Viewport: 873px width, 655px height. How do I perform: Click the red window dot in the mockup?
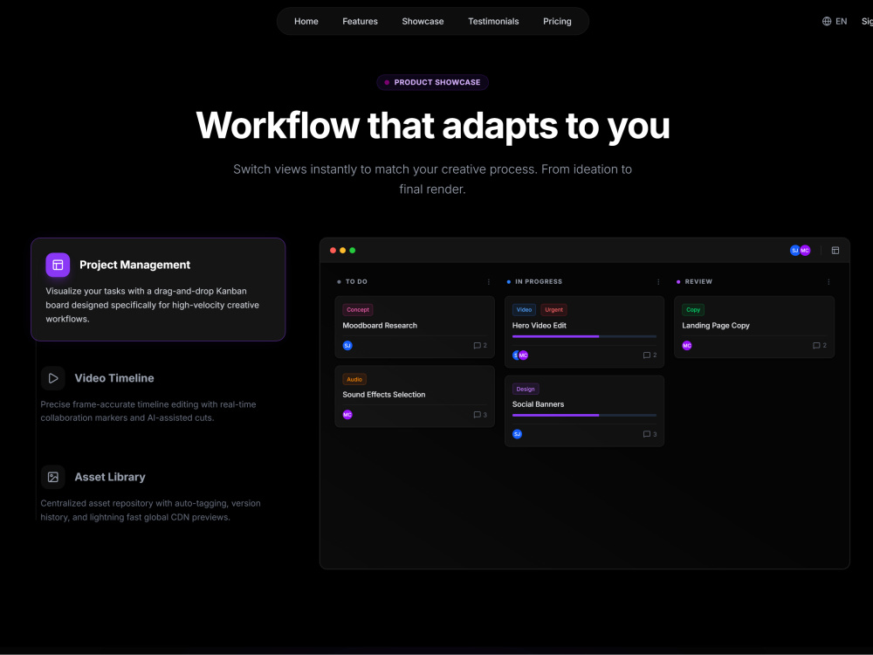(x=333, y=251)
